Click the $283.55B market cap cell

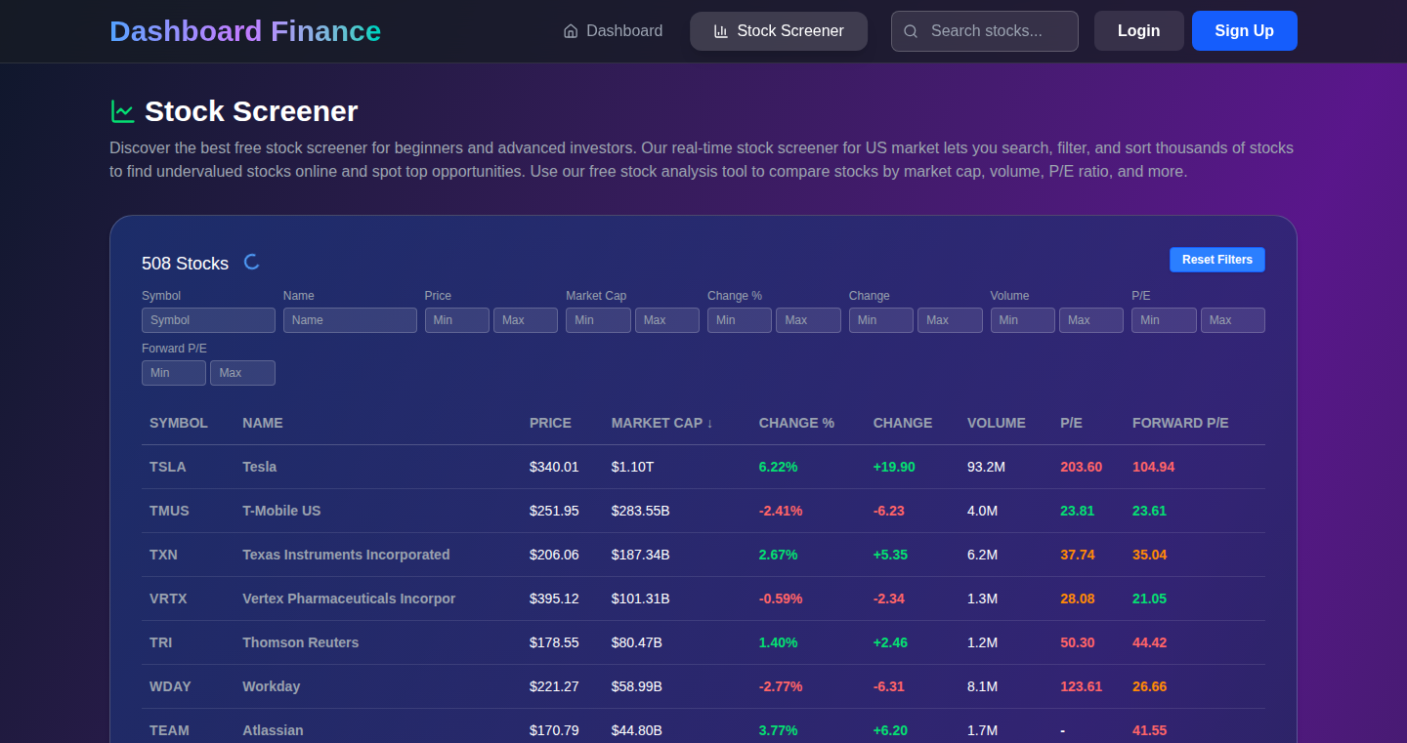click(x=641, y=511)
